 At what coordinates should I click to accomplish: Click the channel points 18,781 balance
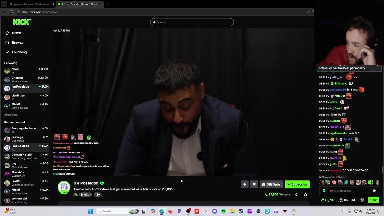(x=328, y=200)
